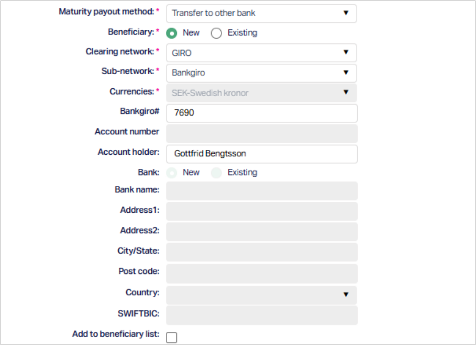
Task: Open the Sub-network Bankgiro dropdown
Action: (x=261, y=73)
